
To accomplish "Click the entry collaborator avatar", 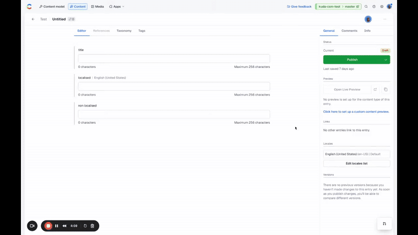I will [x=368, y=19].
